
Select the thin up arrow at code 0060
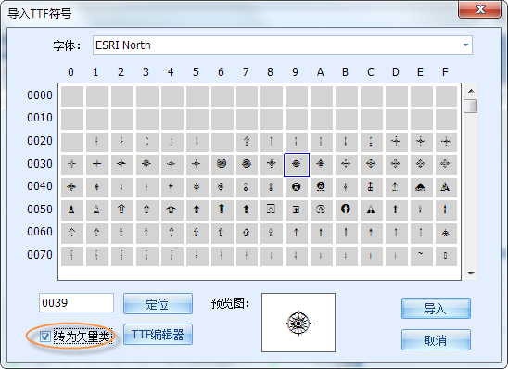(72, 233)
